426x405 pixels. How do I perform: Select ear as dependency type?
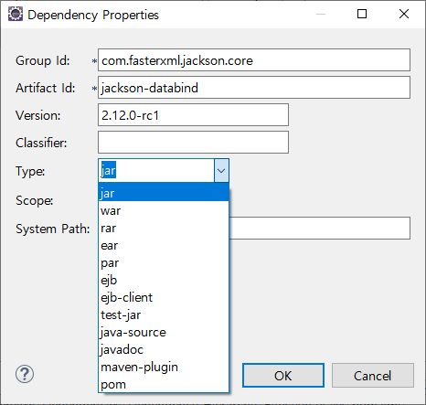164,245
